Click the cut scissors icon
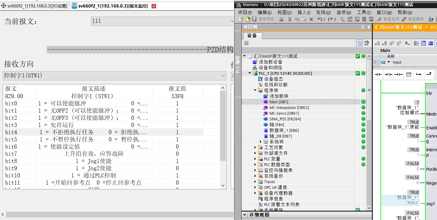Viewport: 437px width, 220px height. point(290,19)
